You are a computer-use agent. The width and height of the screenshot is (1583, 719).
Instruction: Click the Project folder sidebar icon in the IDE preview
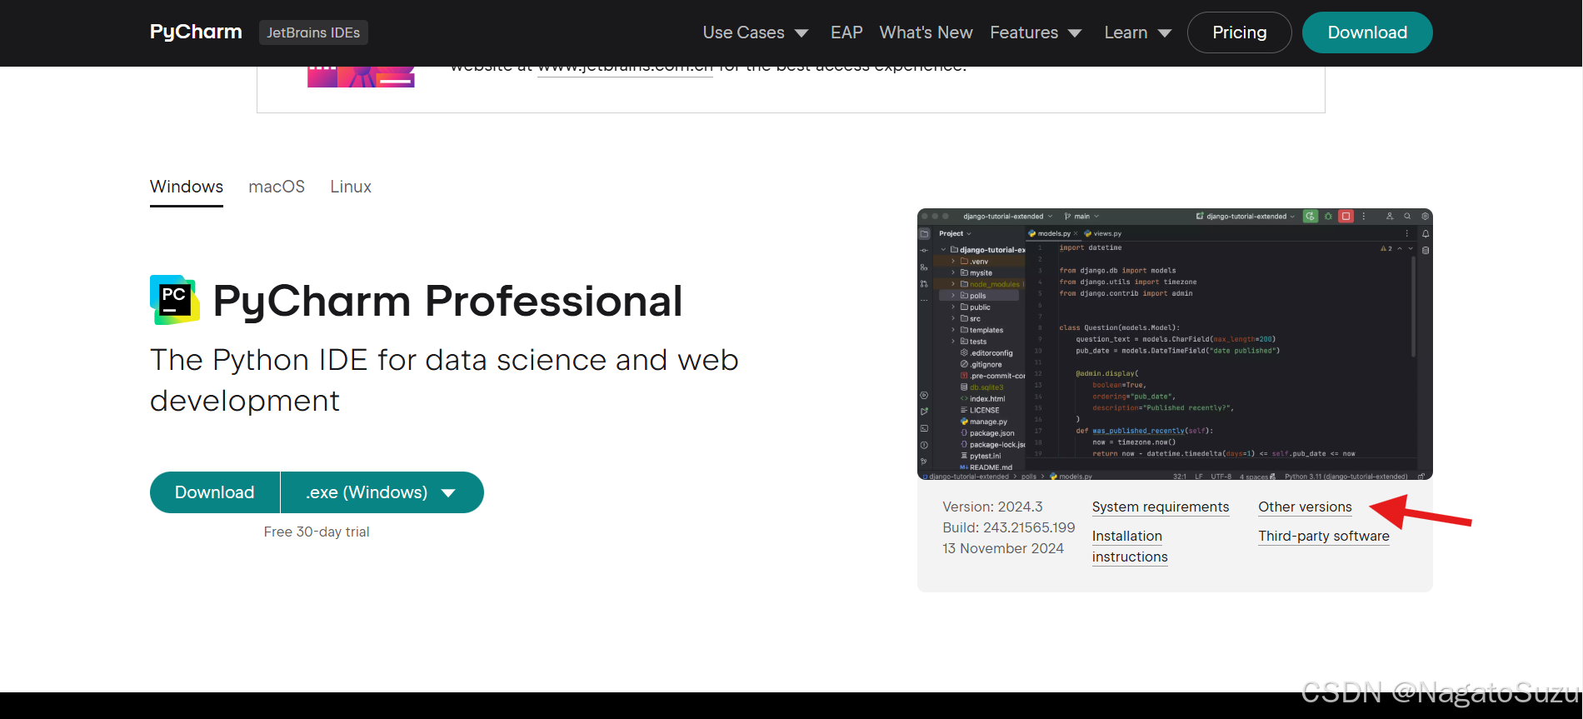point(924,234)
